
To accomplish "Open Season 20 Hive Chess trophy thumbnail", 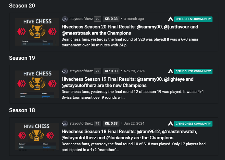I will coord(37,32).
